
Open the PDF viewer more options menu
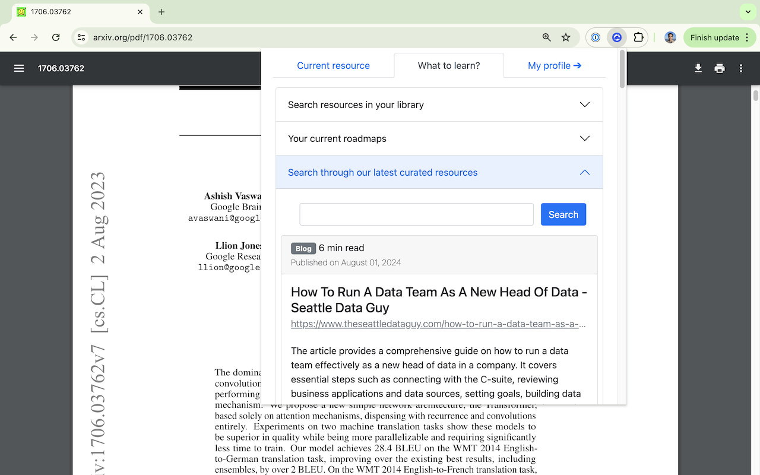[740, 68]
